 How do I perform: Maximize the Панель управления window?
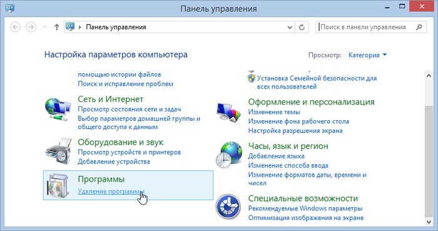(402, 7)
